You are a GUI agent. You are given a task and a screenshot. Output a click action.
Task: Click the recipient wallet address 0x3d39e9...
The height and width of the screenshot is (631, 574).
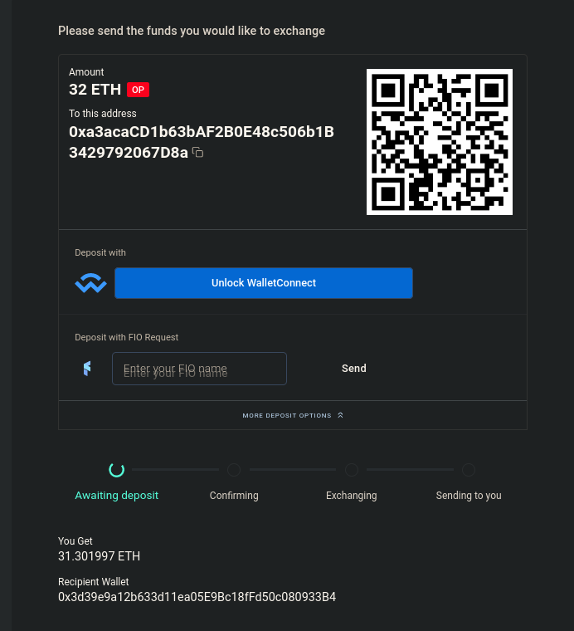coord(197,597)
